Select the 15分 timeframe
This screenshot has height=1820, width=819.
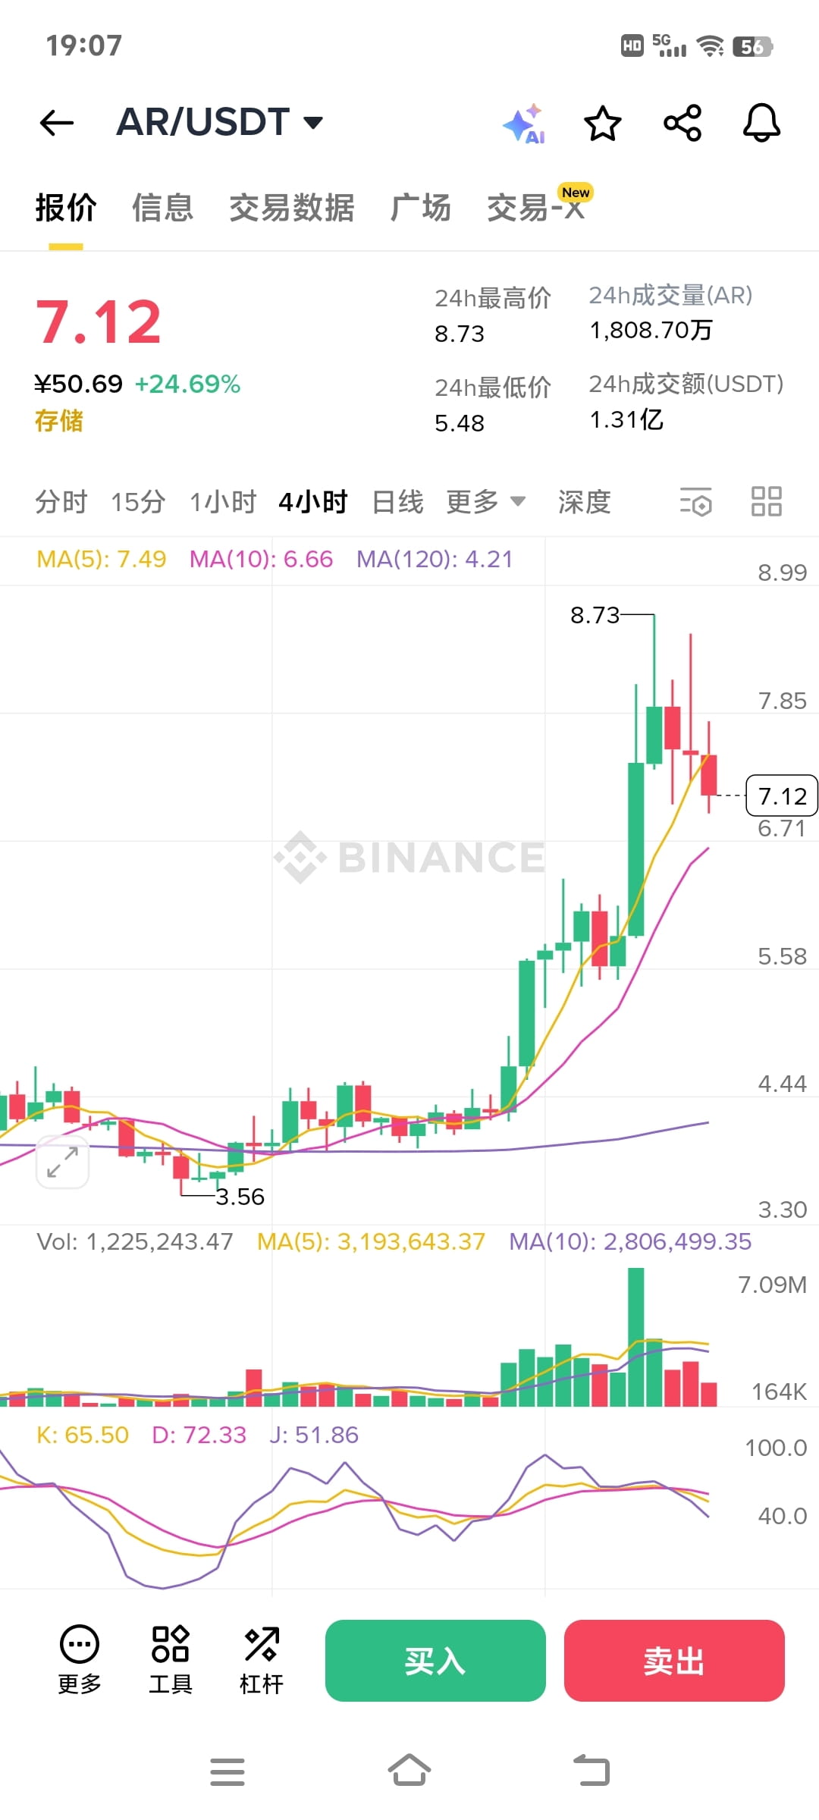tap(138, 502)
